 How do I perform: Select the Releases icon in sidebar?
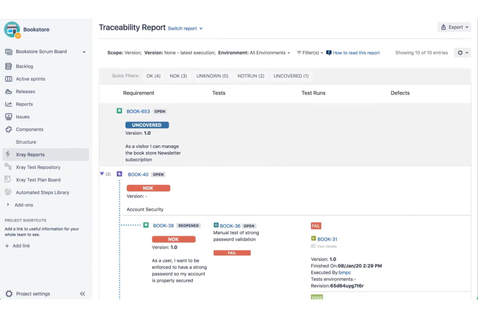coord(8,92)
